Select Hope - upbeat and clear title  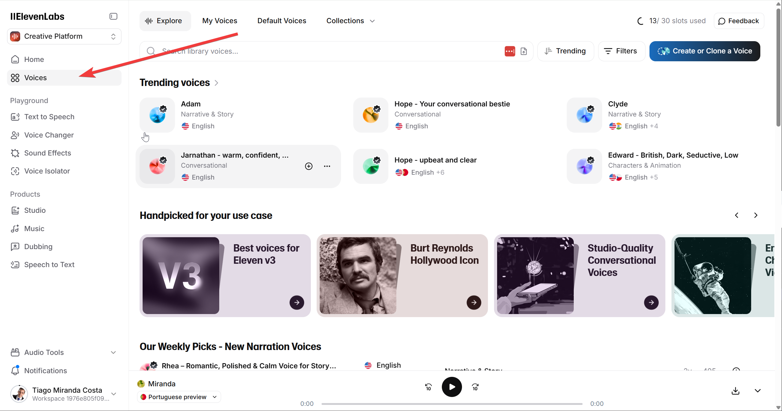[435, 160]
